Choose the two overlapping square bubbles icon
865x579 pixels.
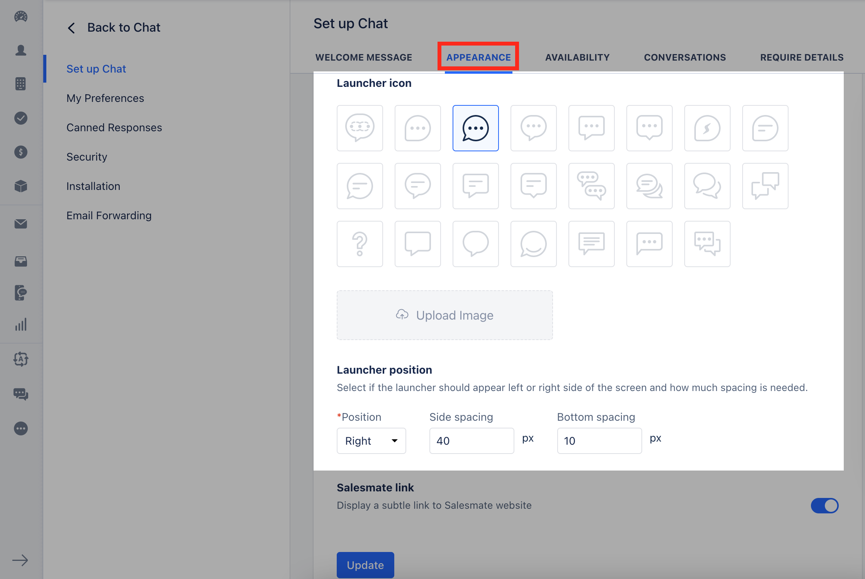coord(765,186)
